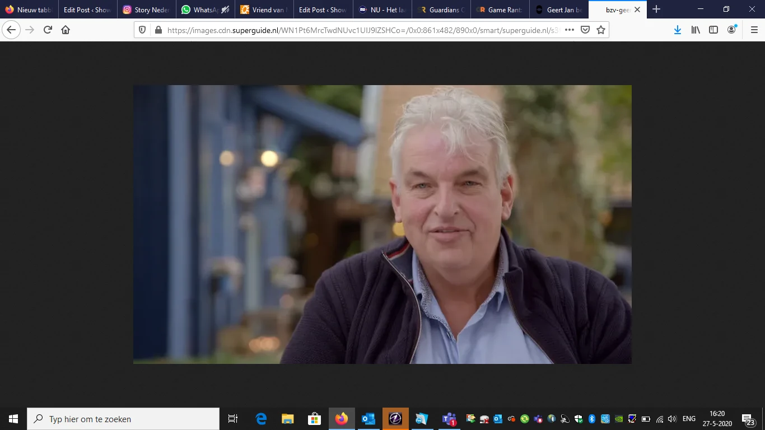Click the Windows Start button
765x430 pixels.
pos(12,418)
